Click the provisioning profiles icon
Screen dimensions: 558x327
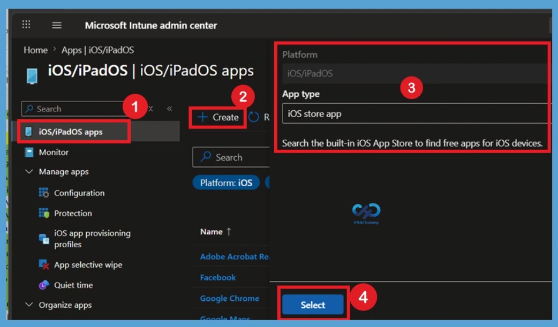click(x=44, y=239)
